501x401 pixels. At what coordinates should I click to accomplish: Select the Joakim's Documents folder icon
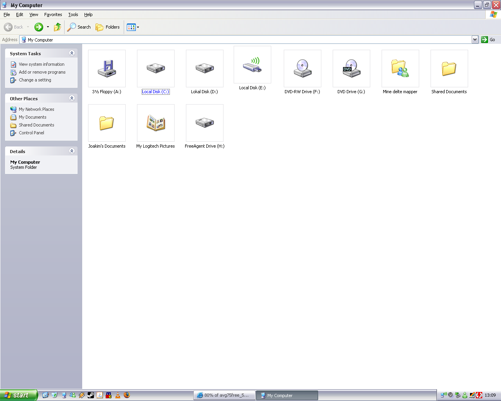click(x=107, y=123)
